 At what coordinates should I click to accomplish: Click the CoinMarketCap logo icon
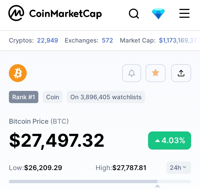pyautogui.click(x=16, y=13)
